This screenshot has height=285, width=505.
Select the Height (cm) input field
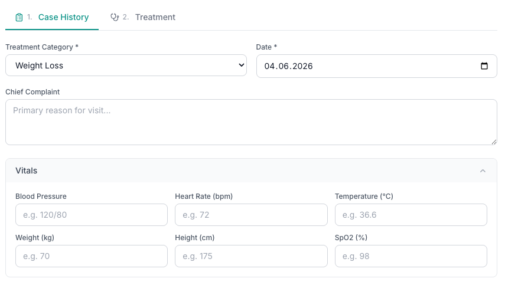(x=251, y=256)
